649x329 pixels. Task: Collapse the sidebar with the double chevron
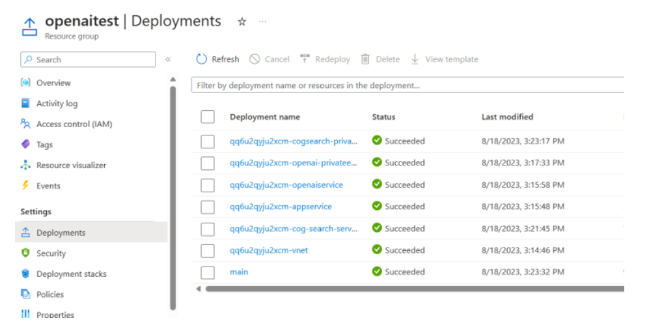click(168, 59)
